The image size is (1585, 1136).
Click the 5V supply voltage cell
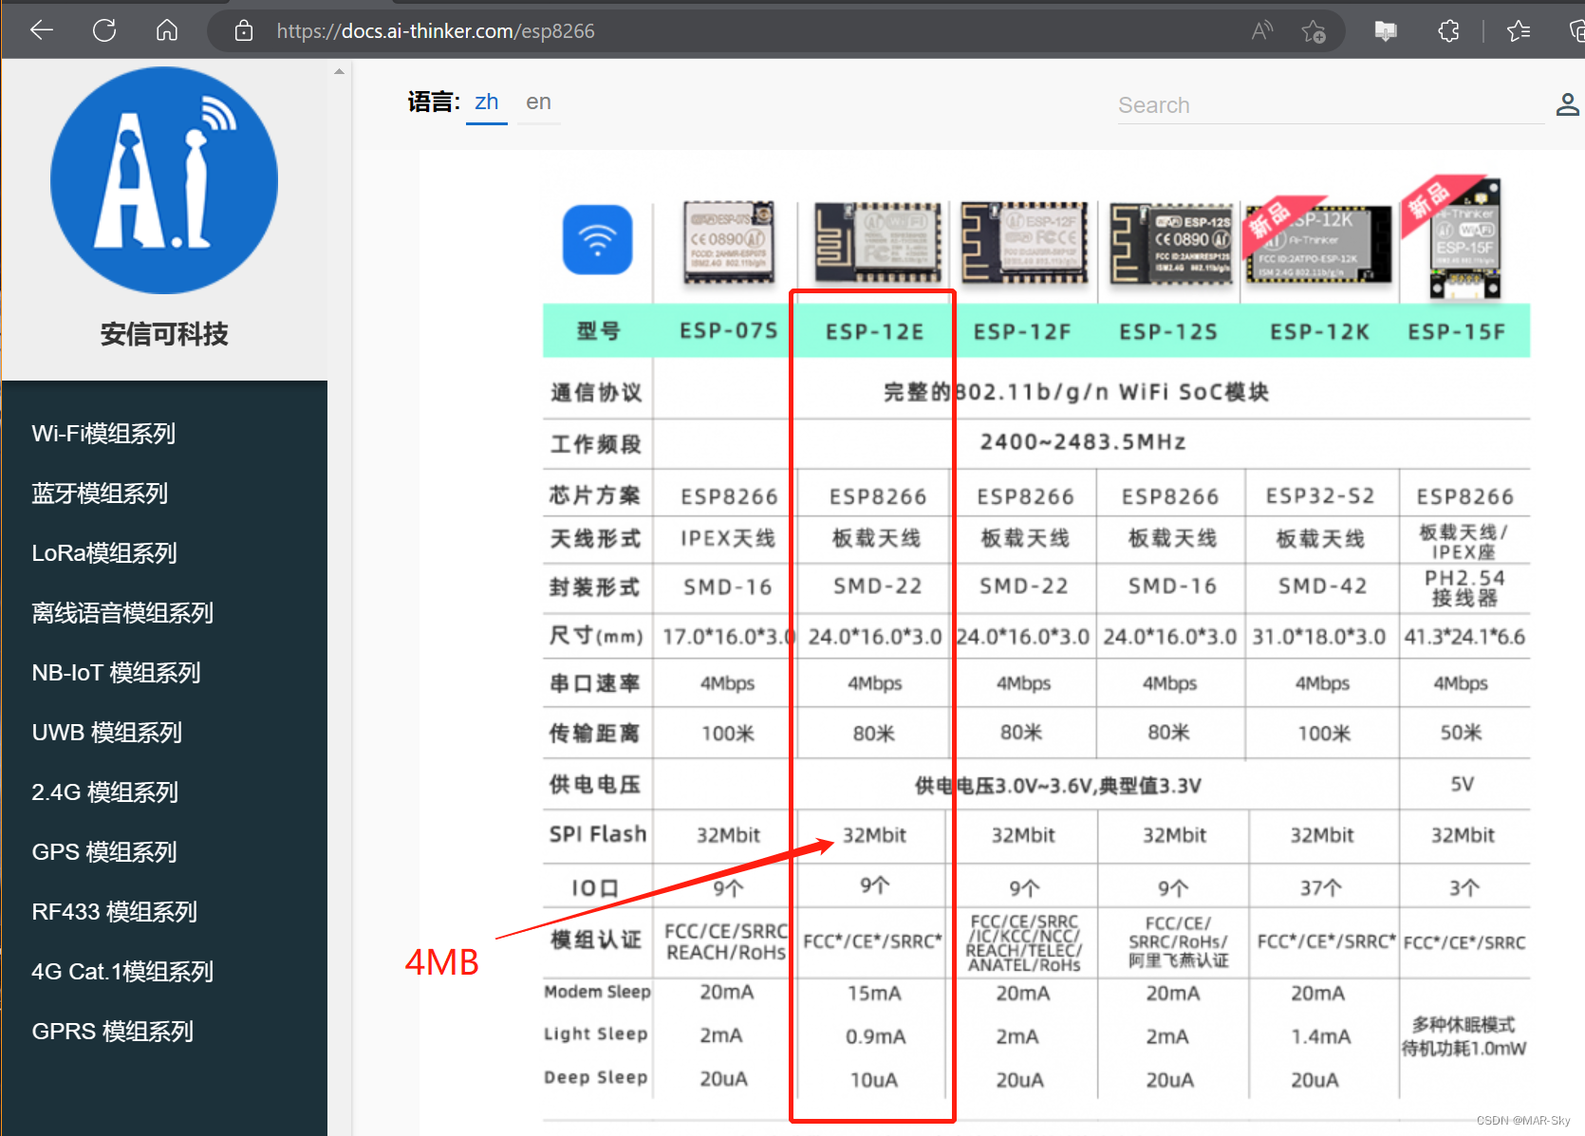[x=1463, y=784]
